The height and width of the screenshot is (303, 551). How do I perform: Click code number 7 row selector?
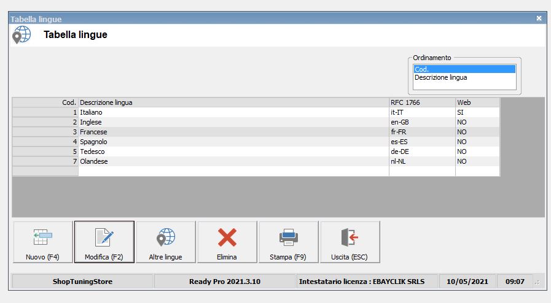pyautogui.click(x=45, y=161)
